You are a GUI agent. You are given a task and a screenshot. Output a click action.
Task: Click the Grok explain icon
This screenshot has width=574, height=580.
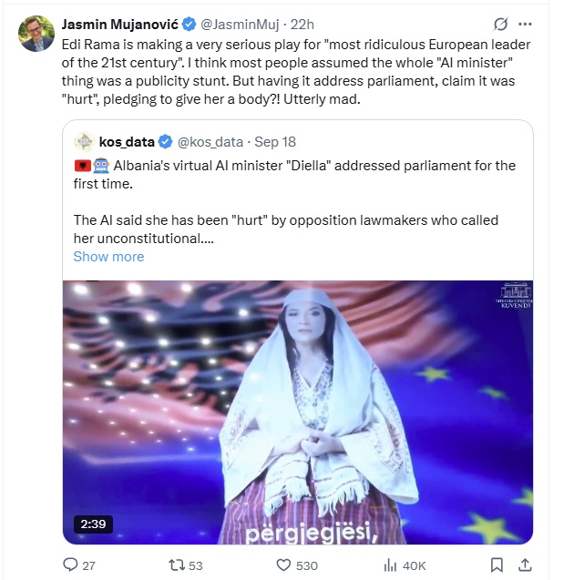point(500,25)
